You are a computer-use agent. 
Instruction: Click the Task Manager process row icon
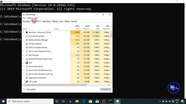[27, 55]
